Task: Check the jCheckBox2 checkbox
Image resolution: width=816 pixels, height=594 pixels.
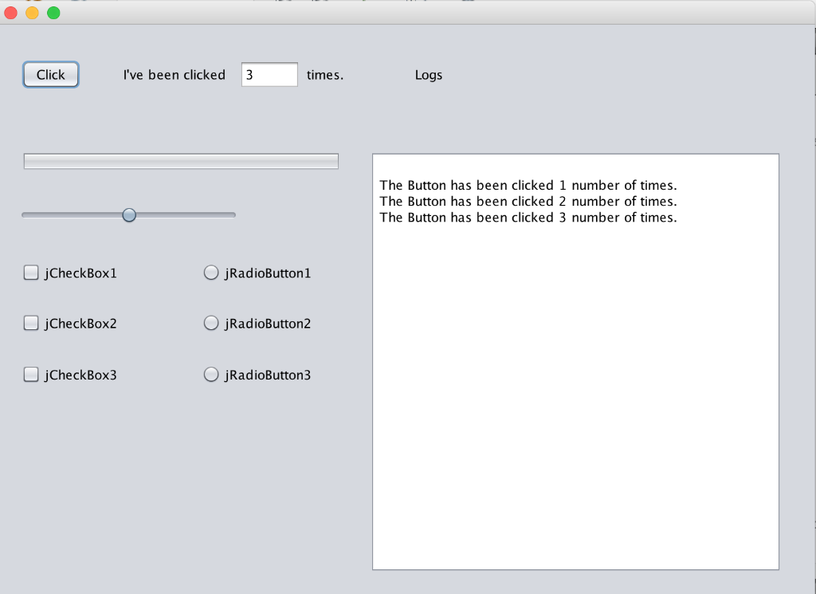Action: coord(30,323)
